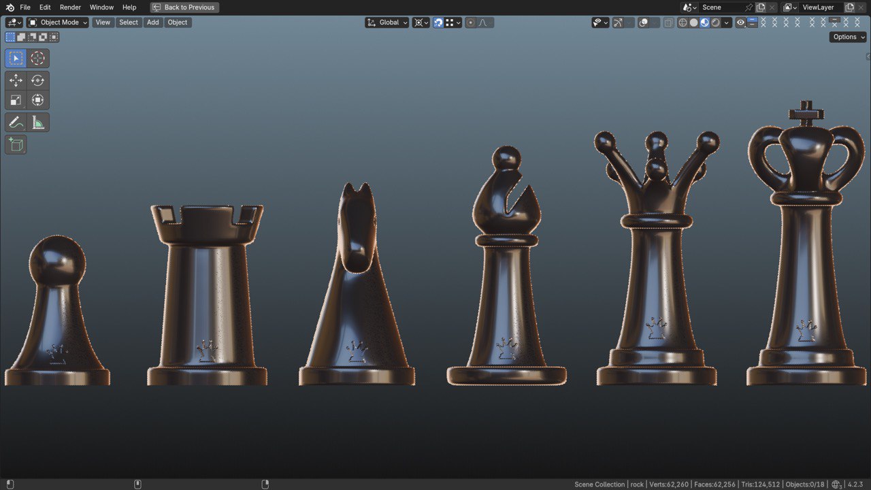Open the Edit menu
Image resolution: width=871 pixels, height=490 pixels.
click(x=45, y=7)
